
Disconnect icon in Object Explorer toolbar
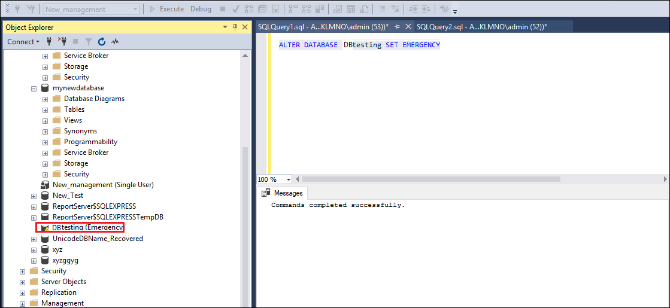click(x=62, y=41)
